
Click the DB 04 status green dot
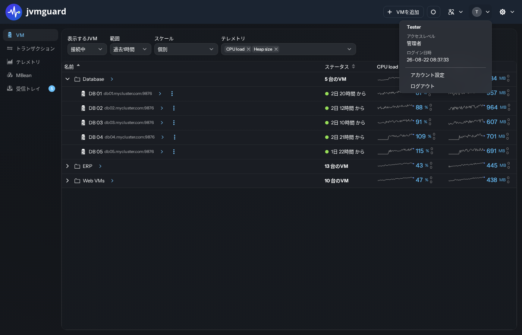[327, 137]
